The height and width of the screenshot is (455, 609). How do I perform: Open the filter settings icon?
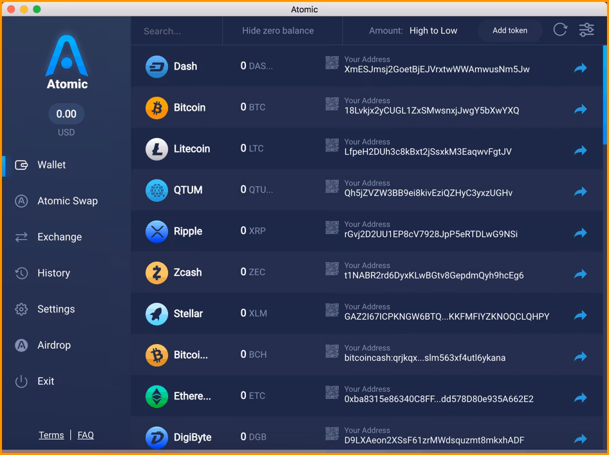(586, 30)
